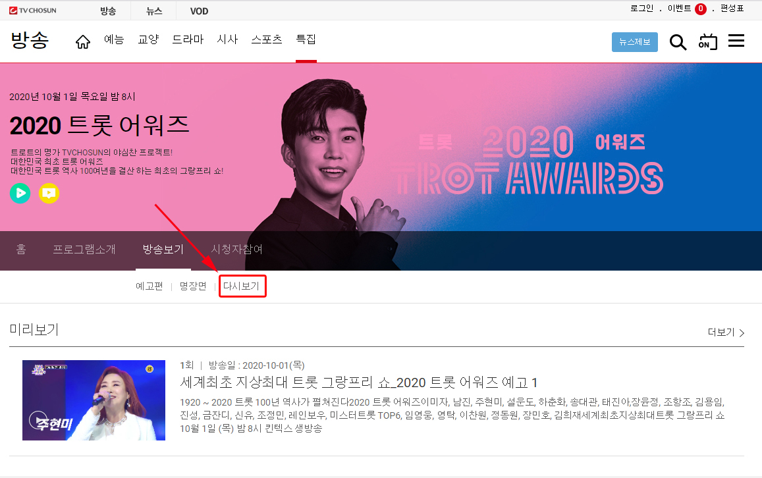This screenshot has width=762, height=478.
Task: Select the 명장면 sub-tab
Action: click(193, 286)
